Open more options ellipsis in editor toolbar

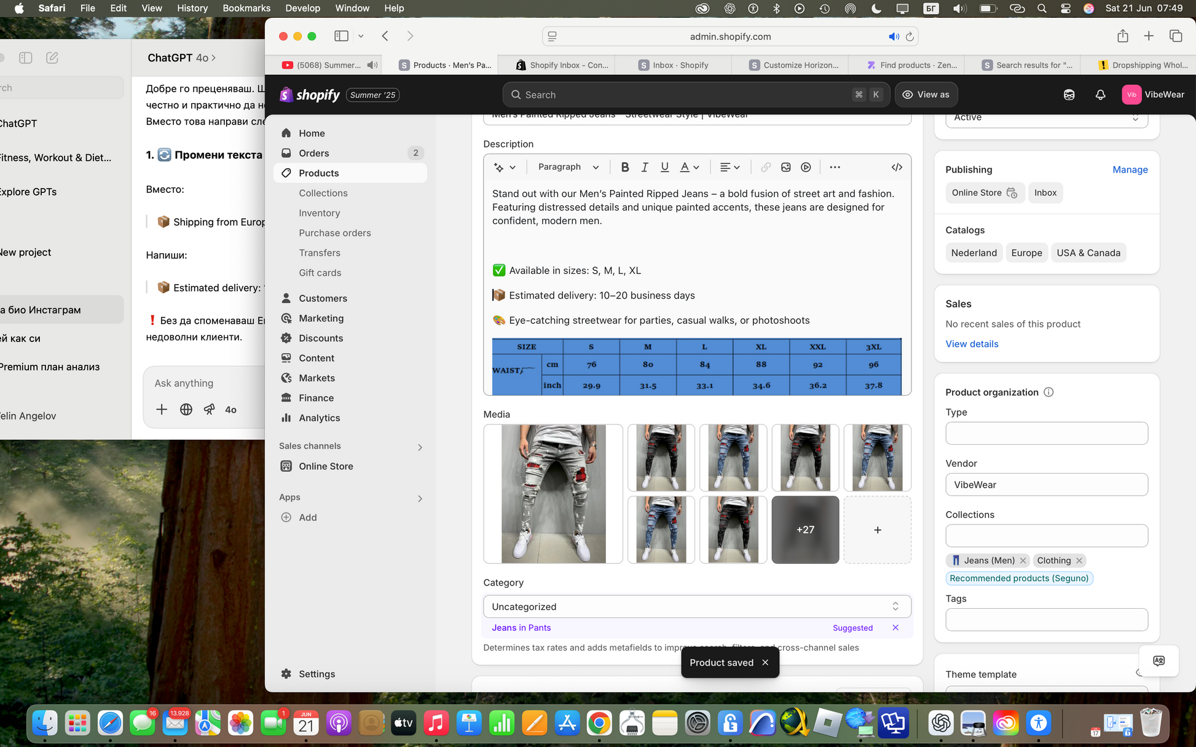(x=835, y=167)
